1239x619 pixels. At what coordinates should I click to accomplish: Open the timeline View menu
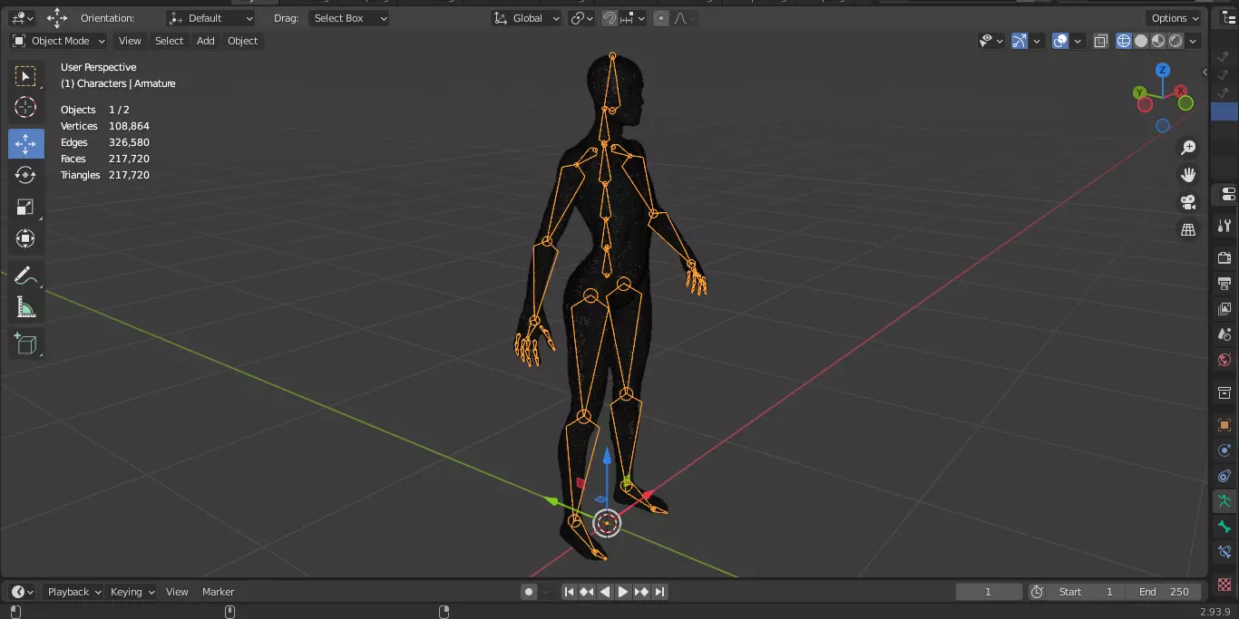(x=177, y=592)
